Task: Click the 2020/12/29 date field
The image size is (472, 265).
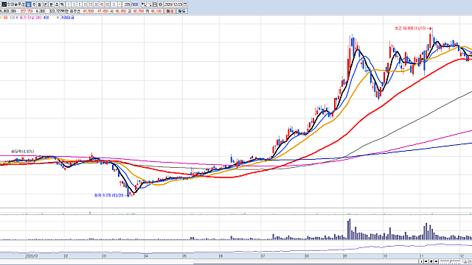Action: [173, 4]
